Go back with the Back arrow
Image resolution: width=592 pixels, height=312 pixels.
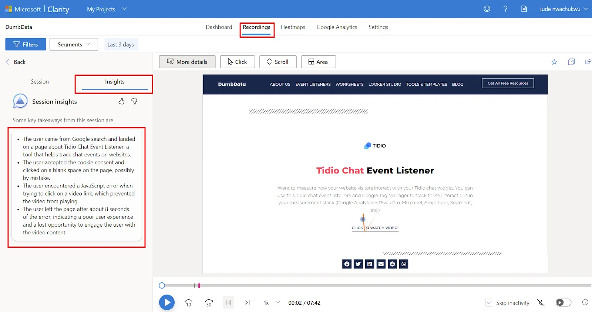point(16,62)
